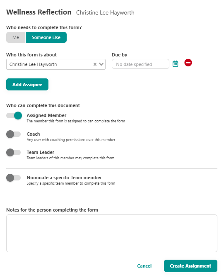
Task: Click the Nominate a specific team member label
Action: coord(64,178)
